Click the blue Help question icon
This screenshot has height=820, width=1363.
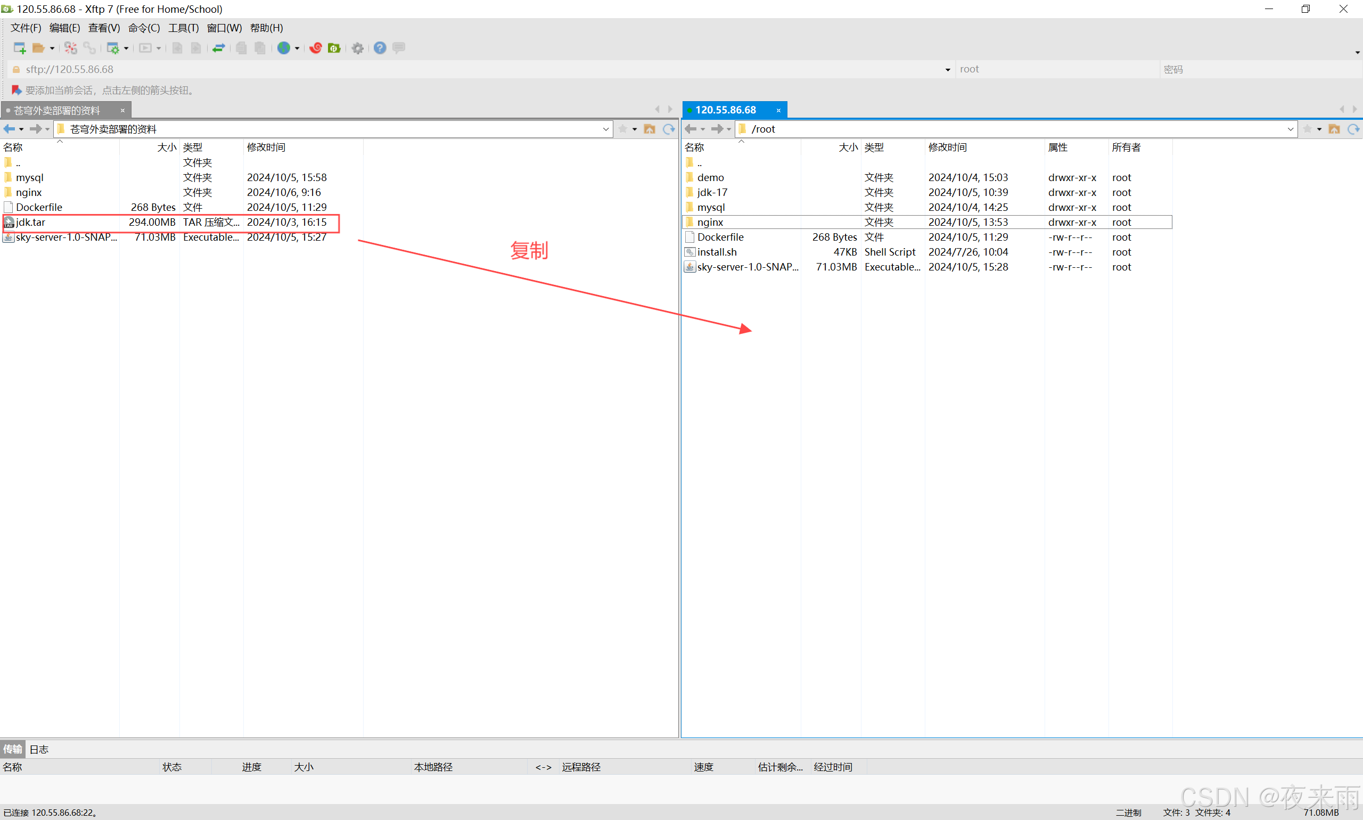pyautogui.click(x=380, y=48)
